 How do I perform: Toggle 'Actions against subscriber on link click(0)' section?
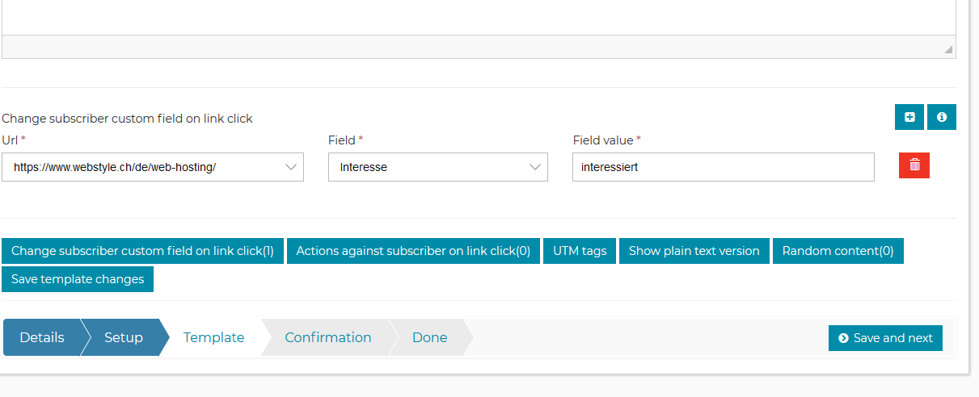[x=413, y=251]
